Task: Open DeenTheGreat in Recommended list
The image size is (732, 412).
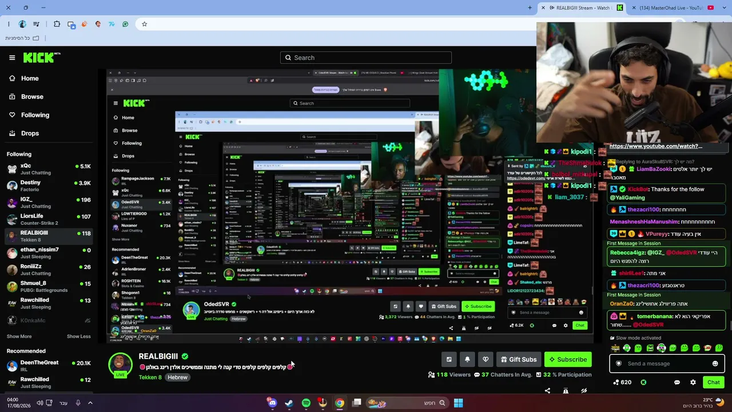Action: 49,366
